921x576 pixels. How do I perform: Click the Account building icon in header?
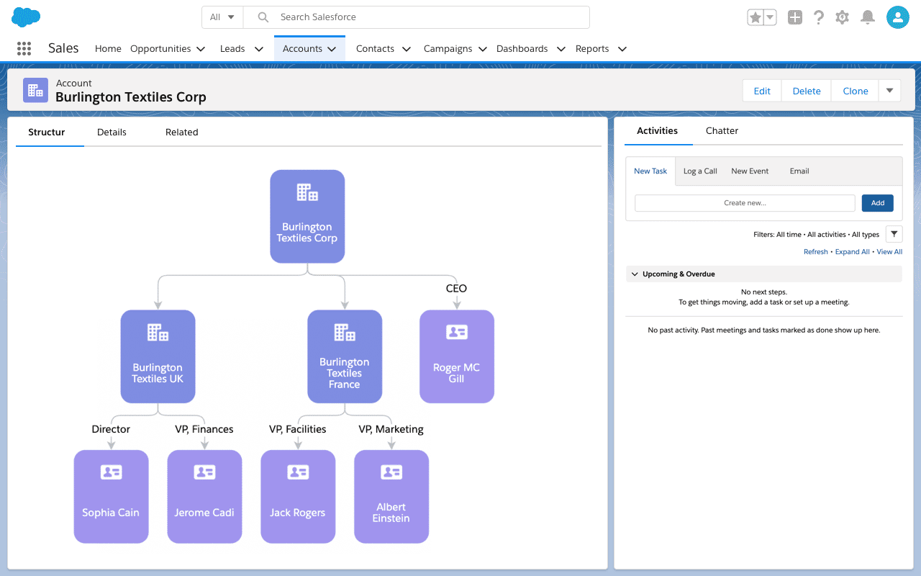(35, 90)
